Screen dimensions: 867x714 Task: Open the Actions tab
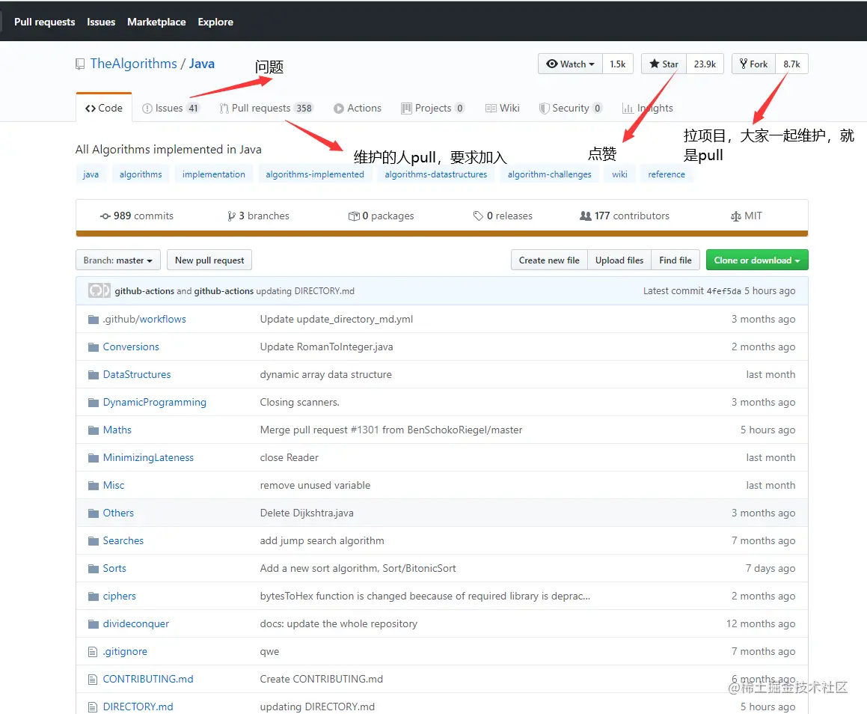[x=358, y=109]
